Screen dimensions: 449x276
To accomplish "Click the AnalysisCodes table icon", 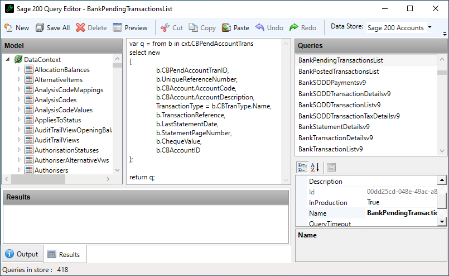I will click(x=28, y=100).
